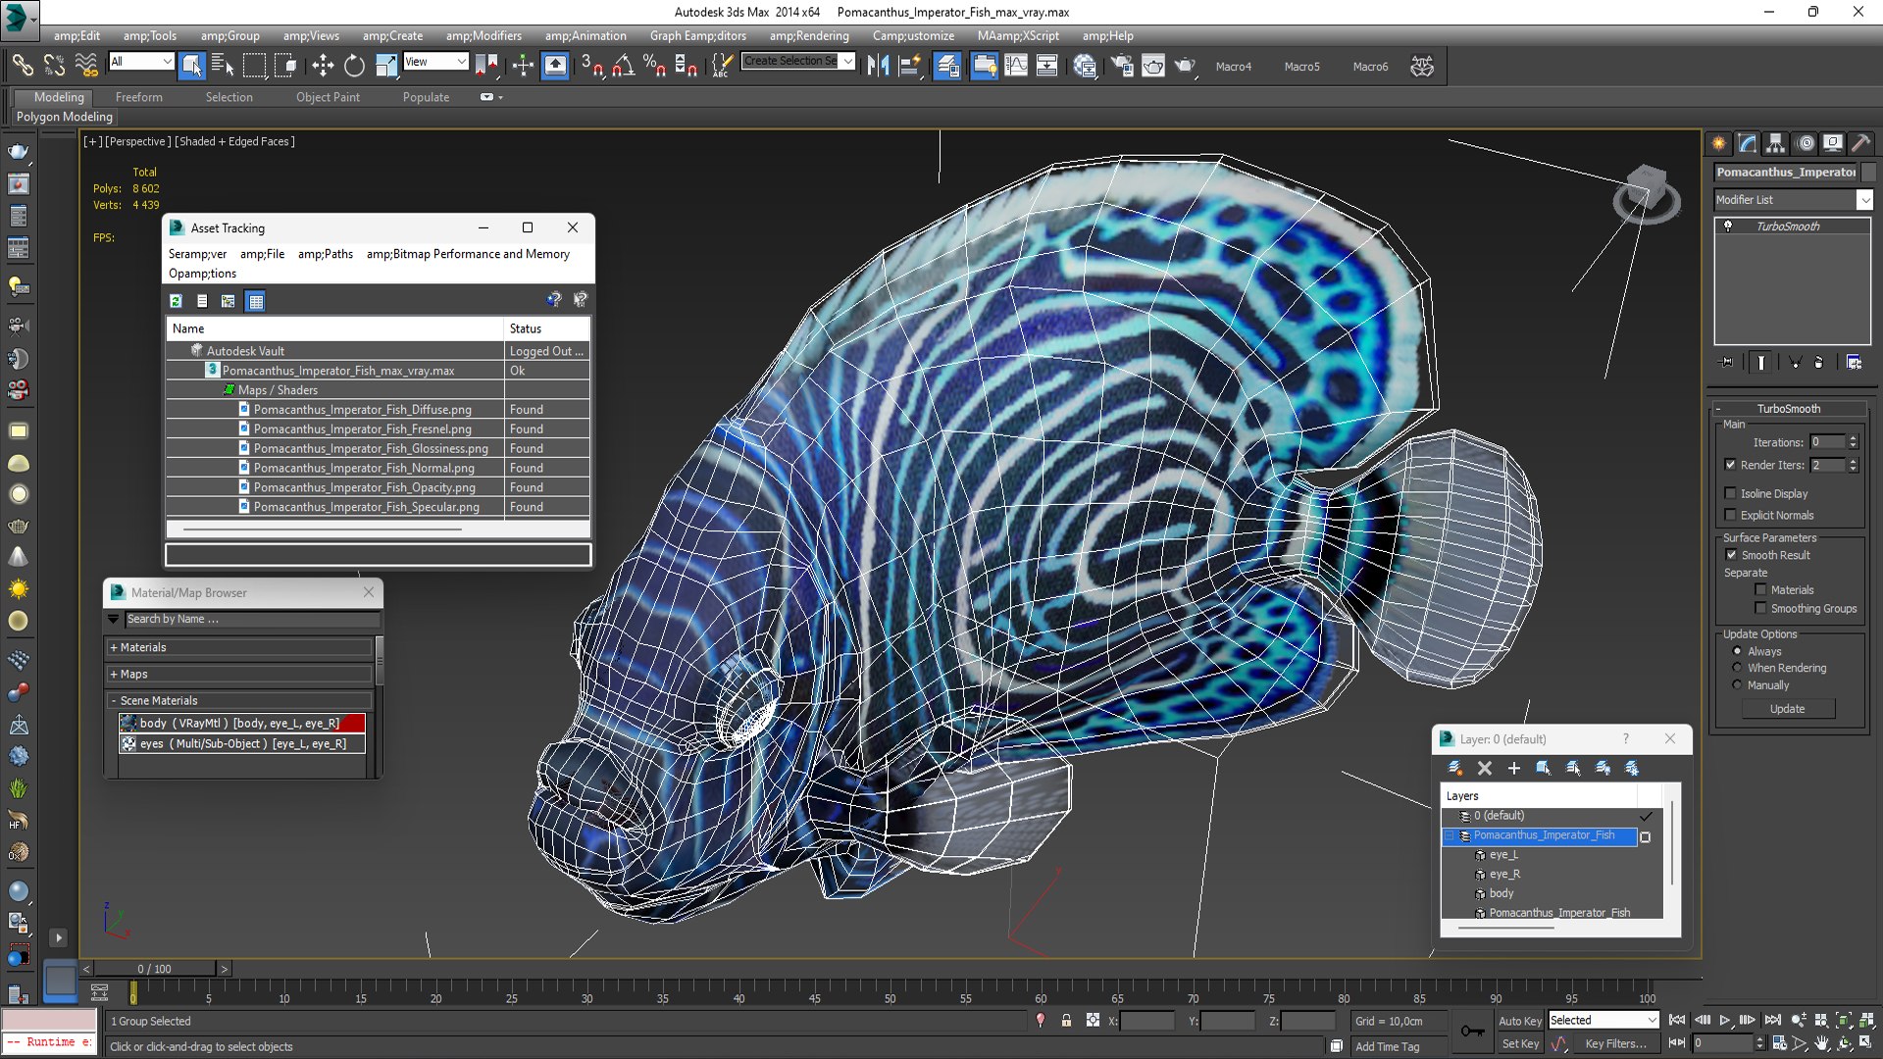Select the Rotate tool in main toolbar
Screen dimensions: 1883x1059
(x=354, y=66)
